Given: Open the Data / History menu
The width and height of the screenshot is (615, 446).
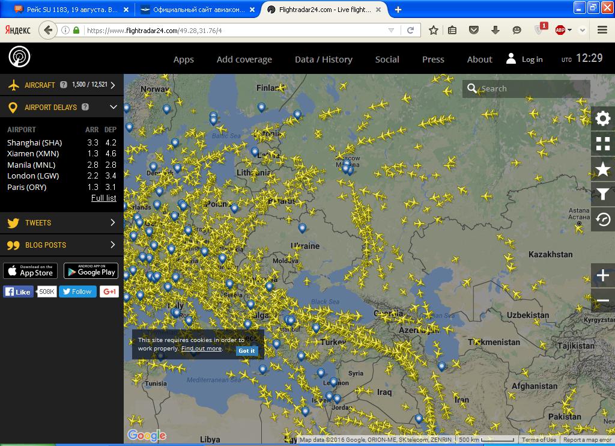Looking at the screenshot, I should pos(324,60).
